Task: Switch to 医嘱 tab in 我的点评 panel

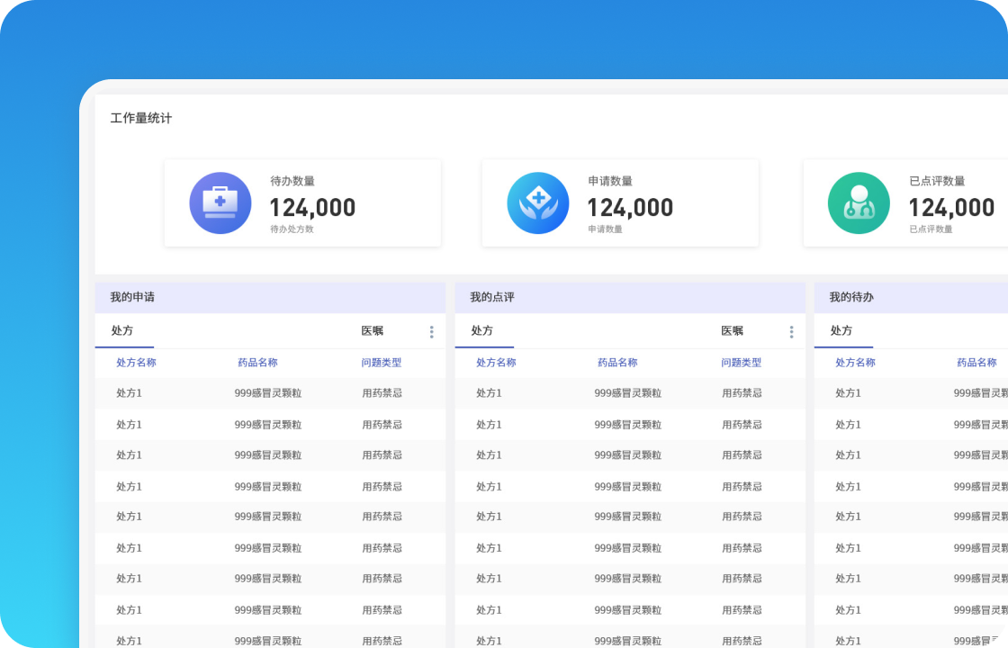Action: 733,330
